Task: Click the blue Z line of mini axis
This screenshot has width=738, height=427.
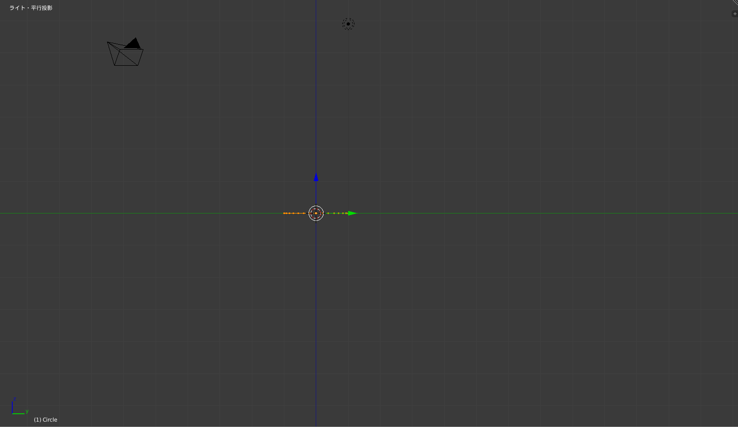Action: click(12, 408)
